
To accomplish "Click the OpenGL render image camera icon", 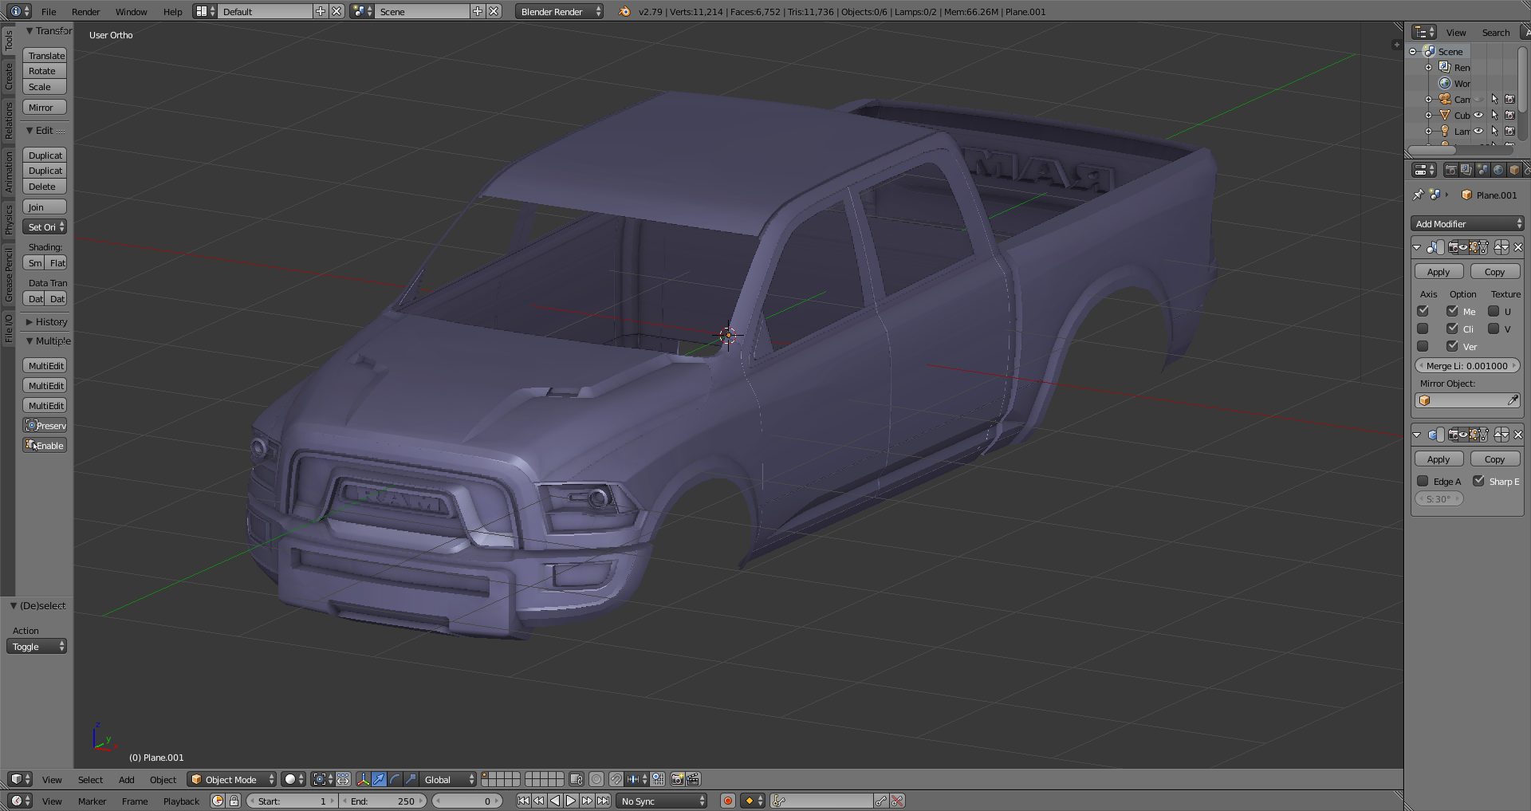I will [677, 779].
